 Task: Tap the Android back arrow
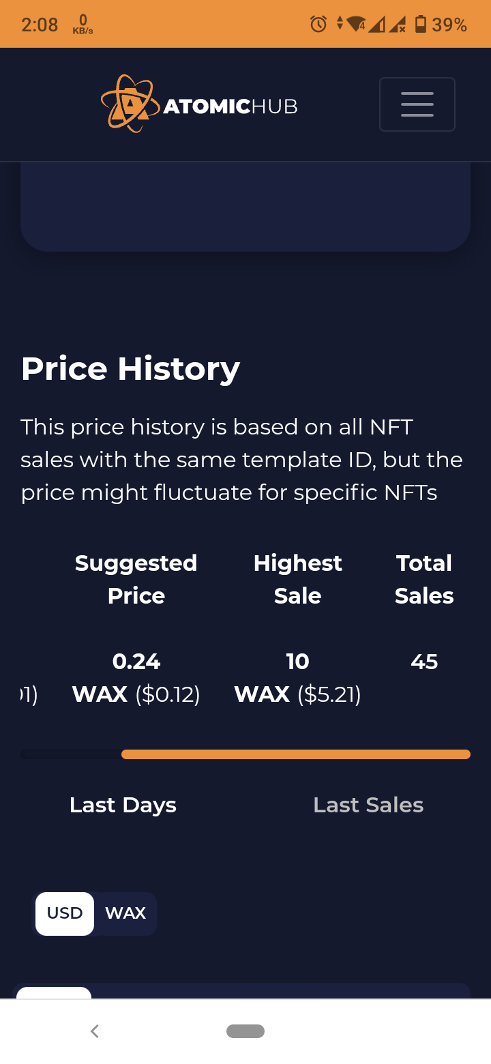(95, 1031)
